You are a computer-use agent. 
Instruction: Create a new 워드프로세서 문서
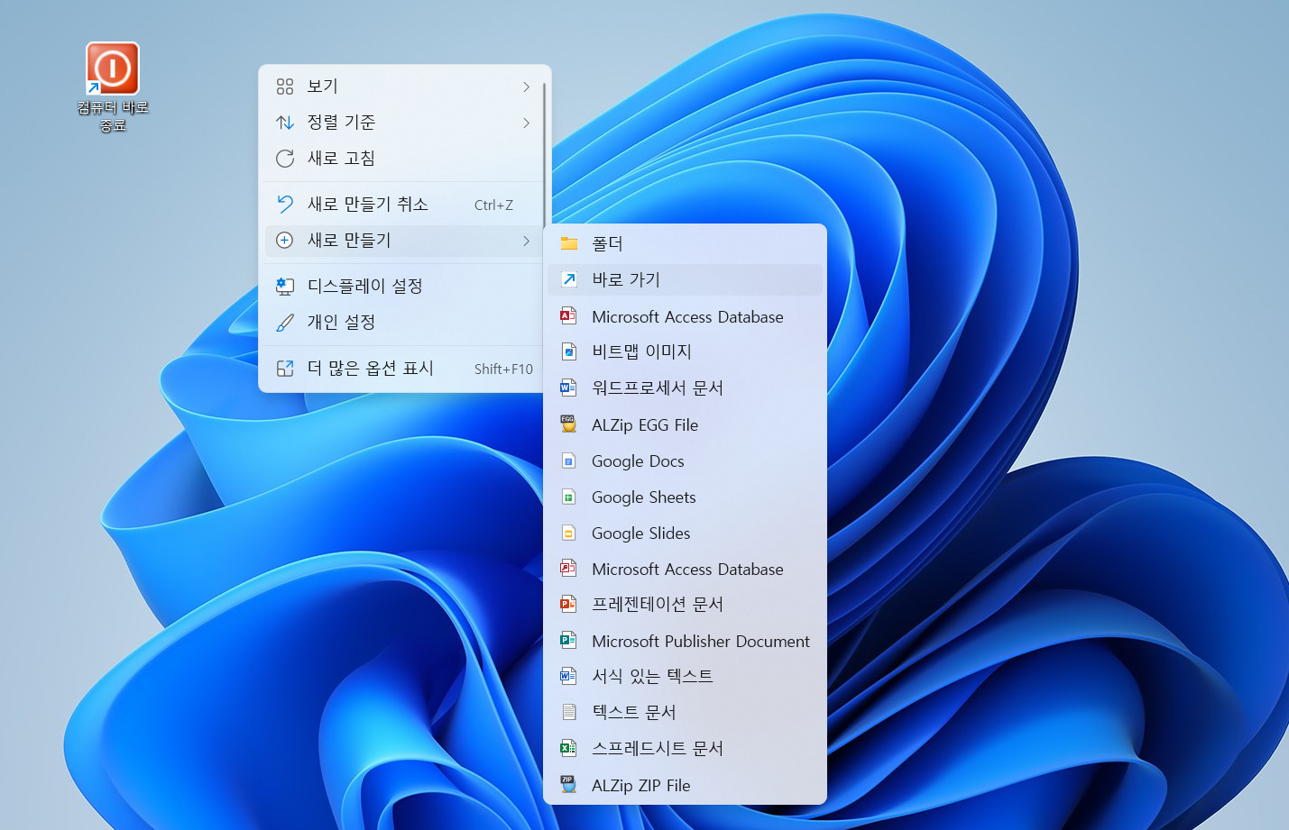[685, 388]
